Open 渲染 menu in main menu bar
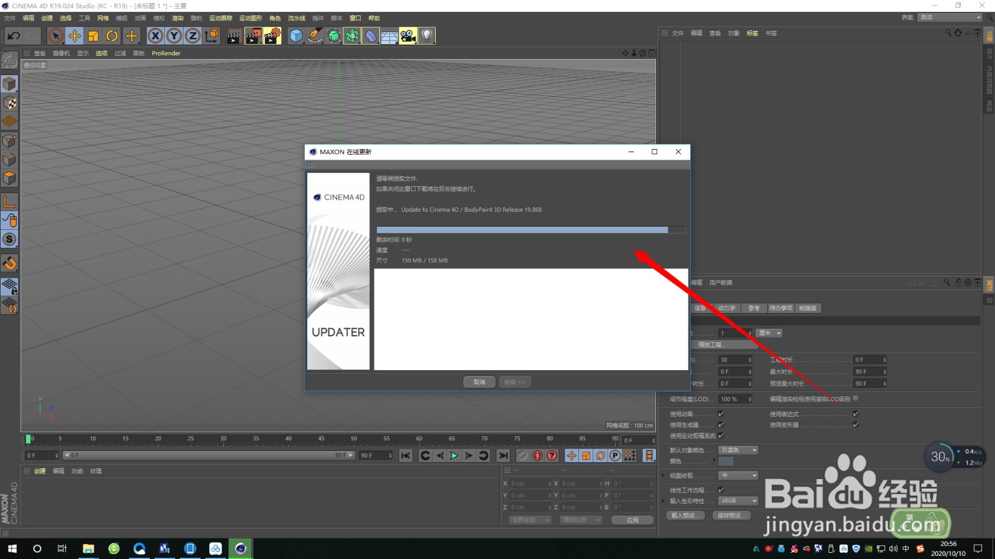This screenshot has width=995, height=559. pyautogui.click(x=178, y=18)
